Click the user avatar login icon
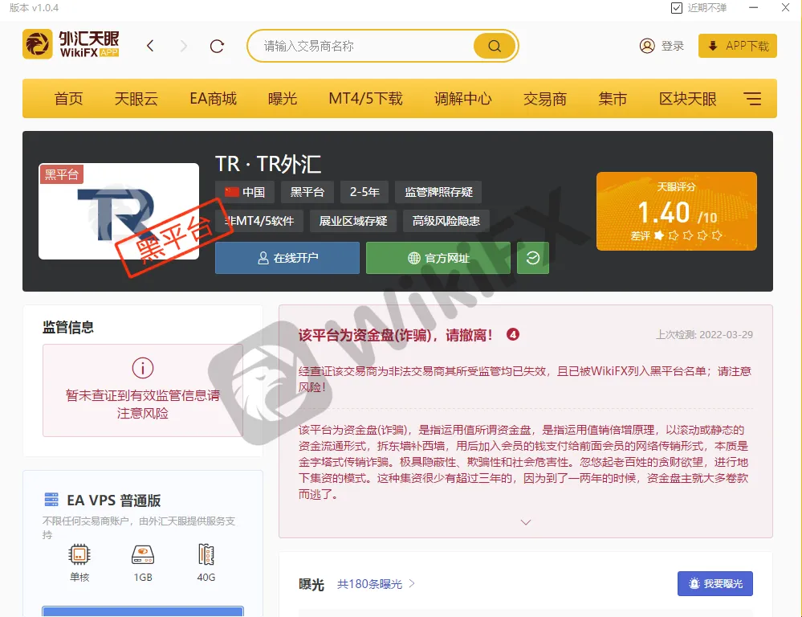The height and width of the screenshot is (617, 802). tap(647, 46)
